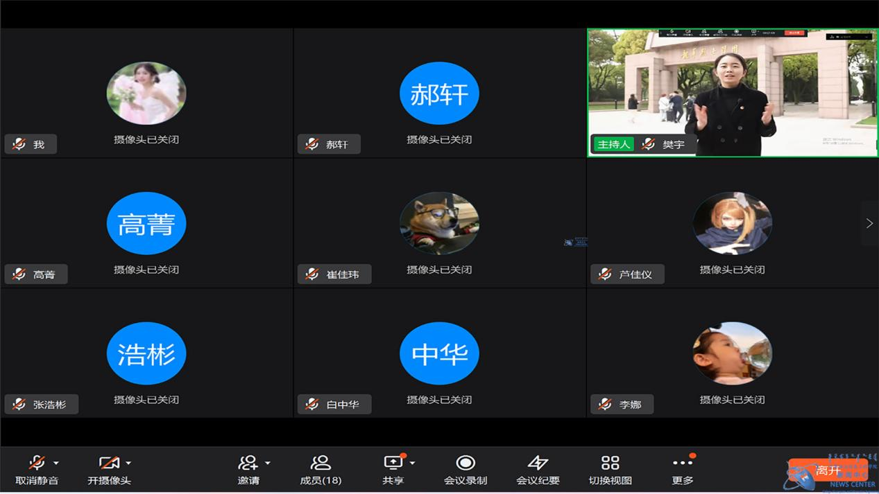Start 会议录制 meeting recording
The image size is (879, 494).
click(x=466, y=463)
